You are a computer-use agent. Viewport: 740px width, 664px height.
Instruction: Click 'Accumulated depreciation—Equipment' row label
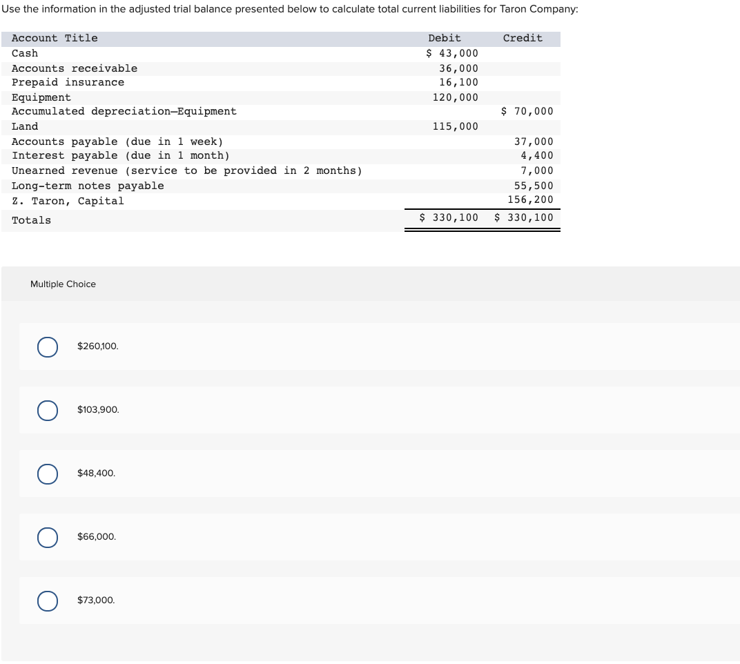tap(124, 111)
